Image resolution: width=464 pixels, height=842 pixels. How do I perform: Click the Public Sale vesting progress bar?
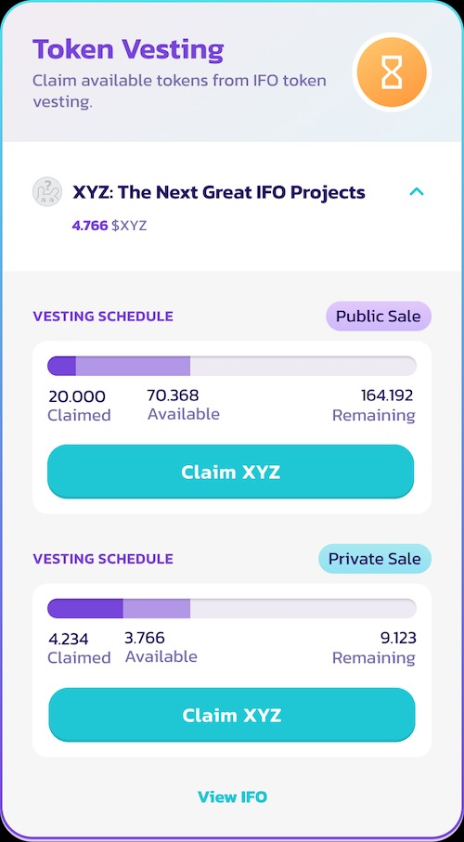(x=232, y=366)
